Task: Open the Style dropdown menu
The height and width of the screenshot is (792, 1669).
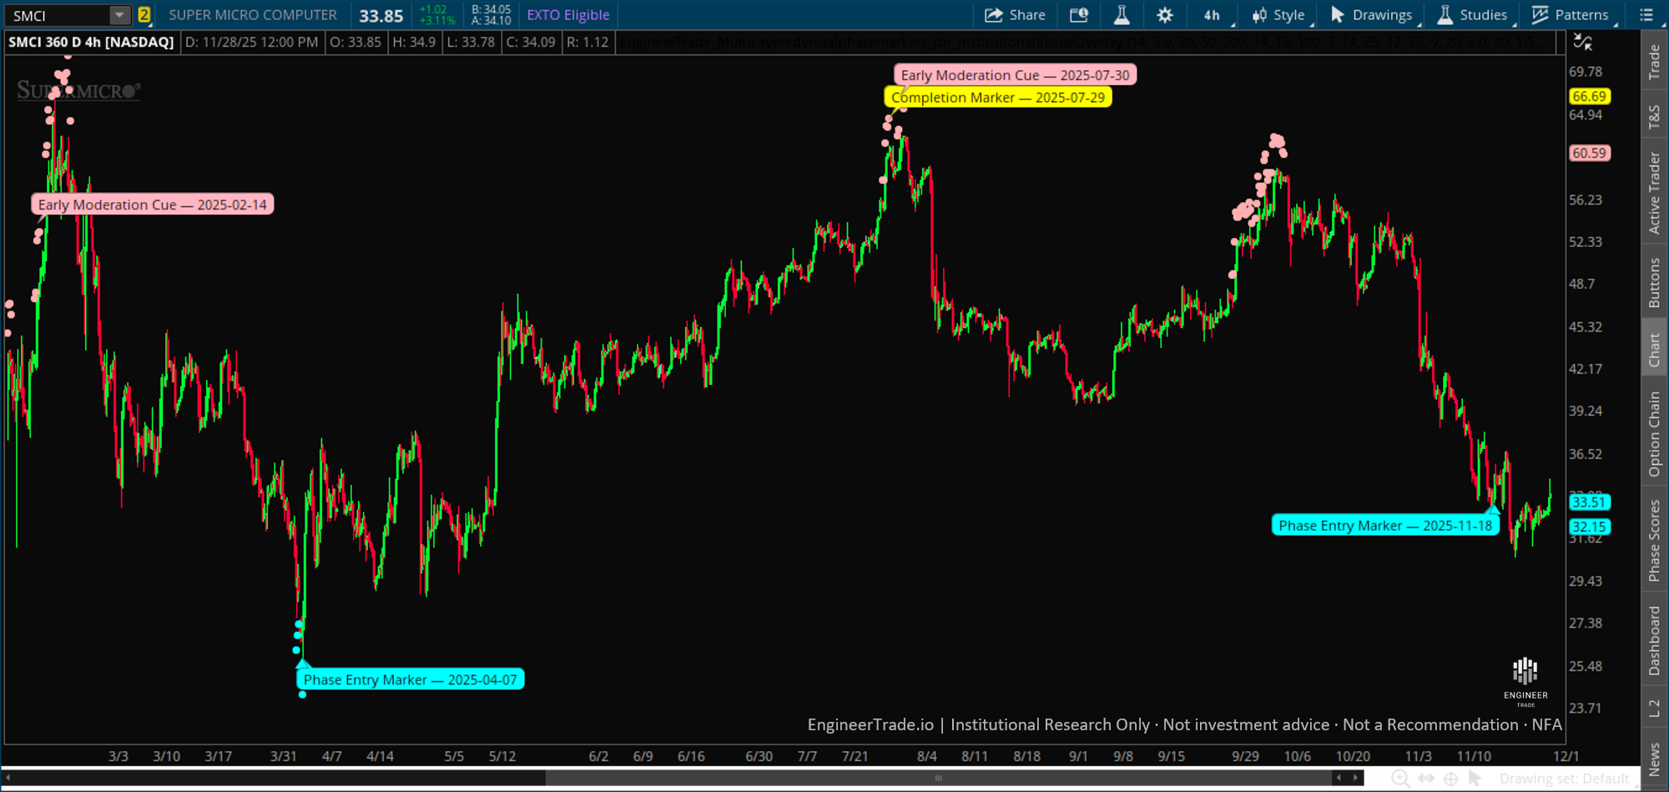Action: click(1279, 14)
